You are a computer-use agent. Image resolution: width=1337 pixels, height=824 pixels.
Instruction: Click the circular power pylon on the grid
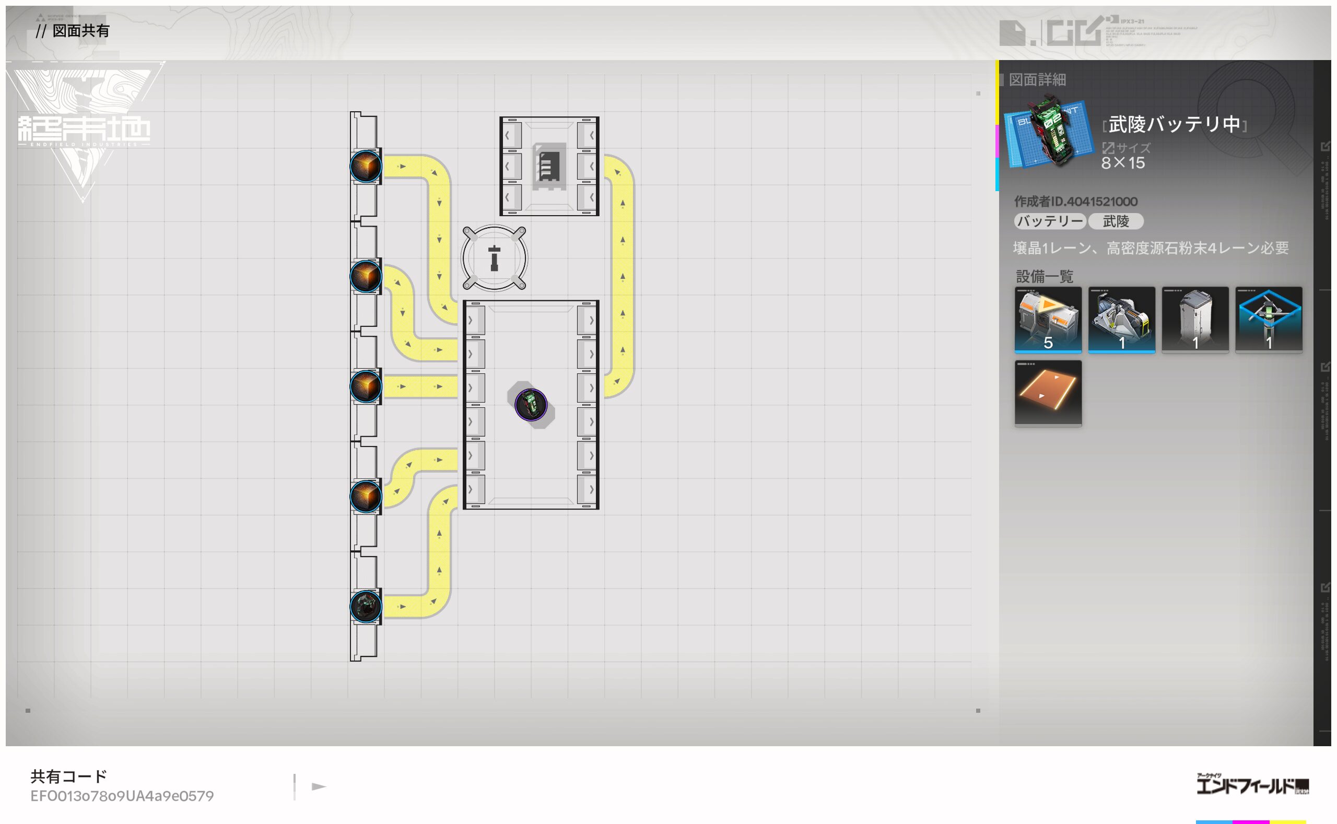[x=494, y=258]
